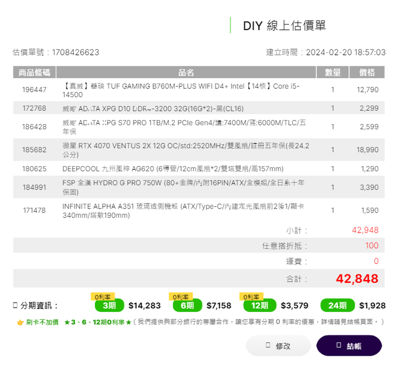Click the total amount 42,848
The width and height of the screenshot is (398, 368).
click(357, 279)
